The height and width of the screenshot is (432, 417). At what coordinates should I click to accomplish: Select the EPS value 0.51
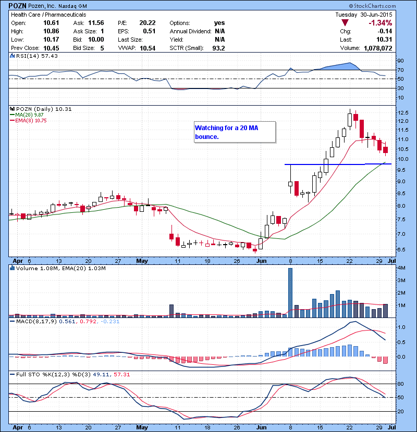[x=149, y=31]
